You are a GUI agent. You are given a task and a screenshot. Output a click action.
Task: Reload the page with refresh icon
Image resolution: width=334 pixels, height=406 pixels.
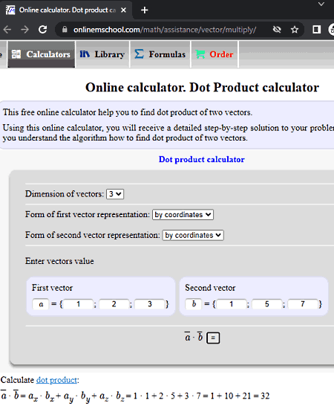[42, 30]
